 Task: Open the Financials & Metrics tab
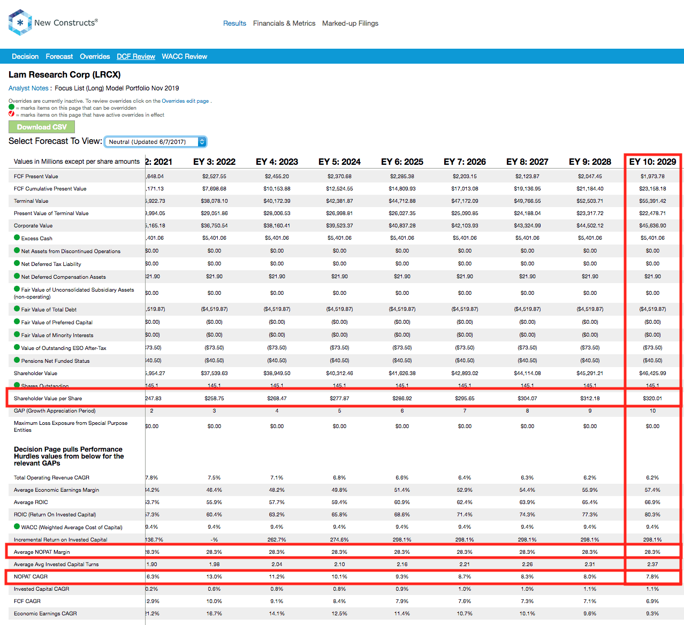284,23
